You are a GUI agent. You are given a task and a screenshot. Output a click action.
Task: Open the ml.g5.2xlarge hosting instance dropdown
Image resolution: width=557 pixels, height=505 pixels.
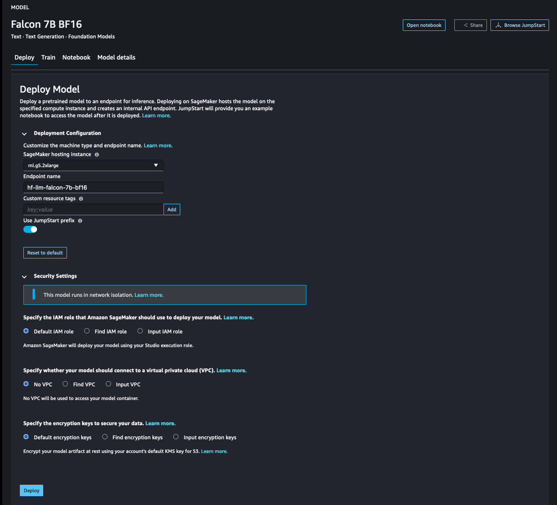tap(93, 165)
